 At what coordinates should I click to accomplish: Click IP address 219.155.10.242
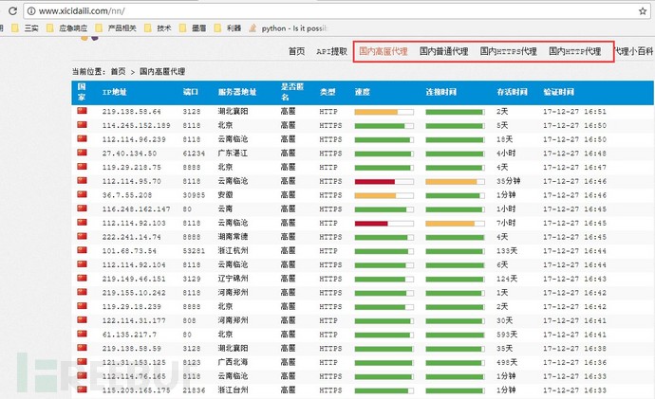[134, 293]
